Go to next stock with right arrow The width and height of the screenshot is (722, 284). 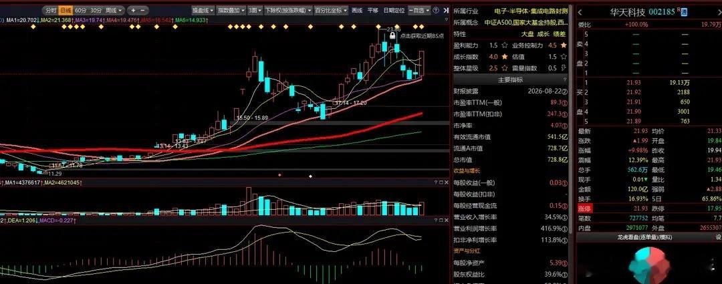pyautogui.click(x=720, y=12)
